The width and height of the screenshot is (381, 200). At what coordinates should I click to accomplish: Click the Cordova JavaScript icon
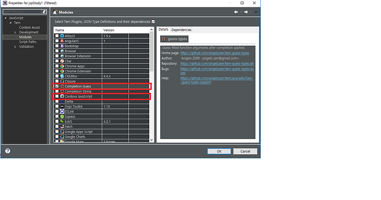point(62,96)
